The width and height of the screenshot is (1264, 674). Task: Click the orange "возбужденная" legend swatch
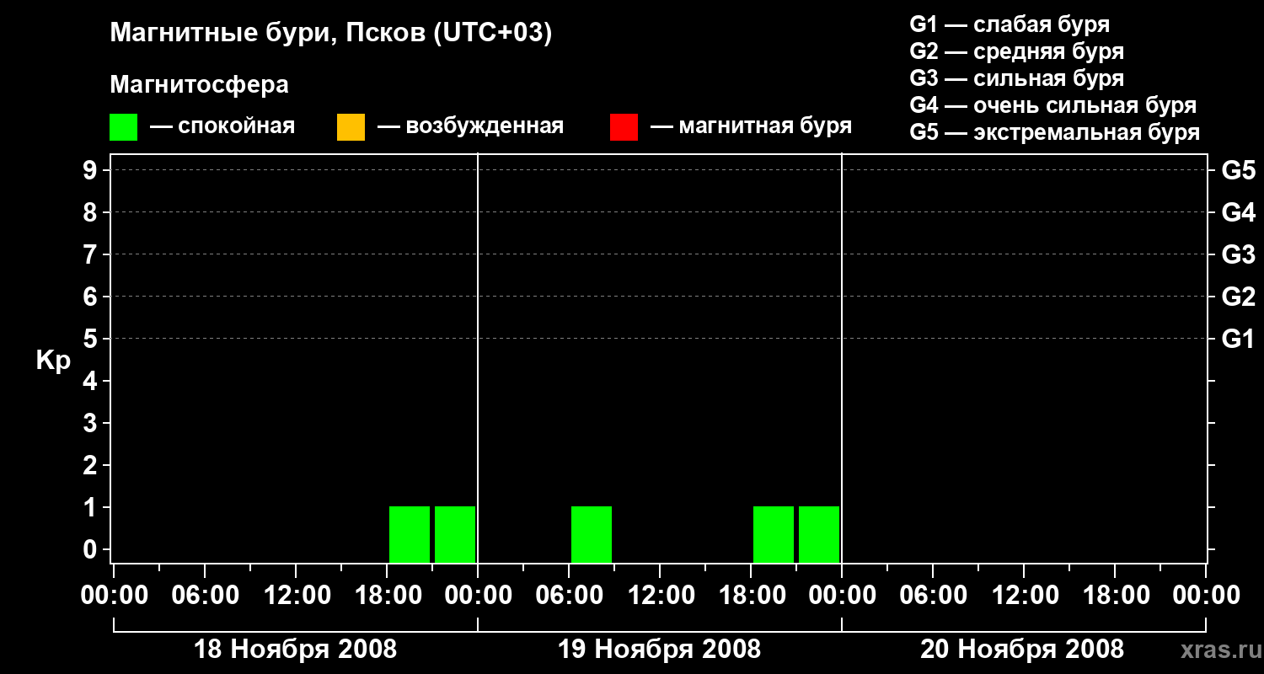351,126
